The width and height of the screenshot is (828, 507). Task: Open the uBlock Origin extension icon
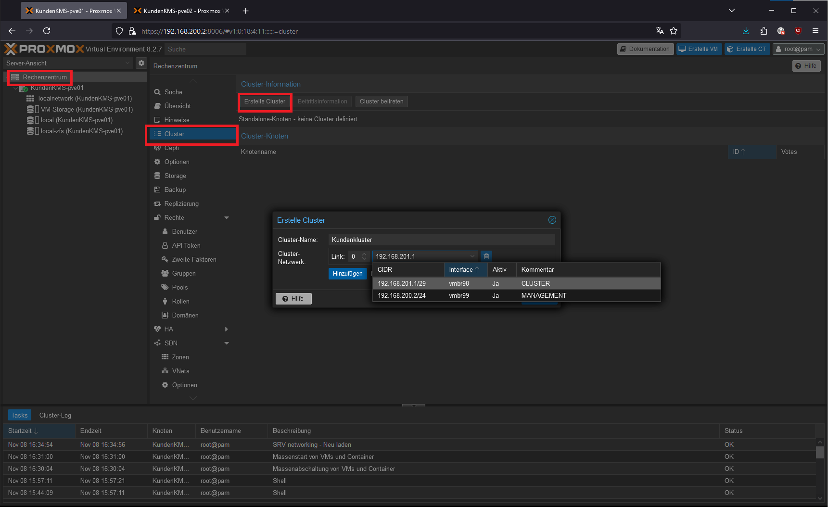pyautogui.click(x=798, y=31)
